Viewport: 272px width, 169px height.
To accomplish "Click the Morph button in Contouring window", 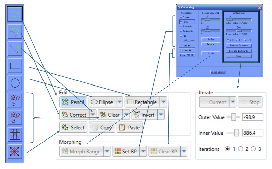I will pyautogui.click(x=210, y=53).
